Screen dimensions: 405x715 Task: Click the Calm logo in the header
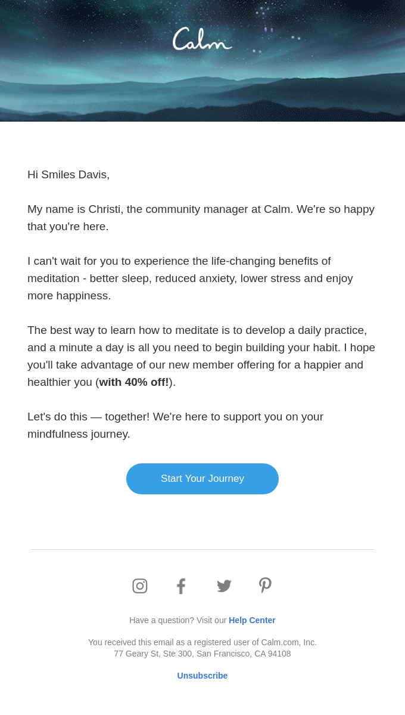click(202, 38)
